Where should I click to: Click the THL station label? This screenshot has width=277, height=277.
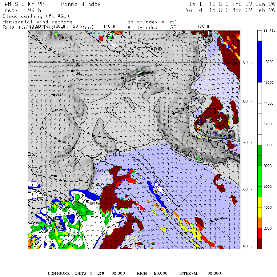click(78, 73)
